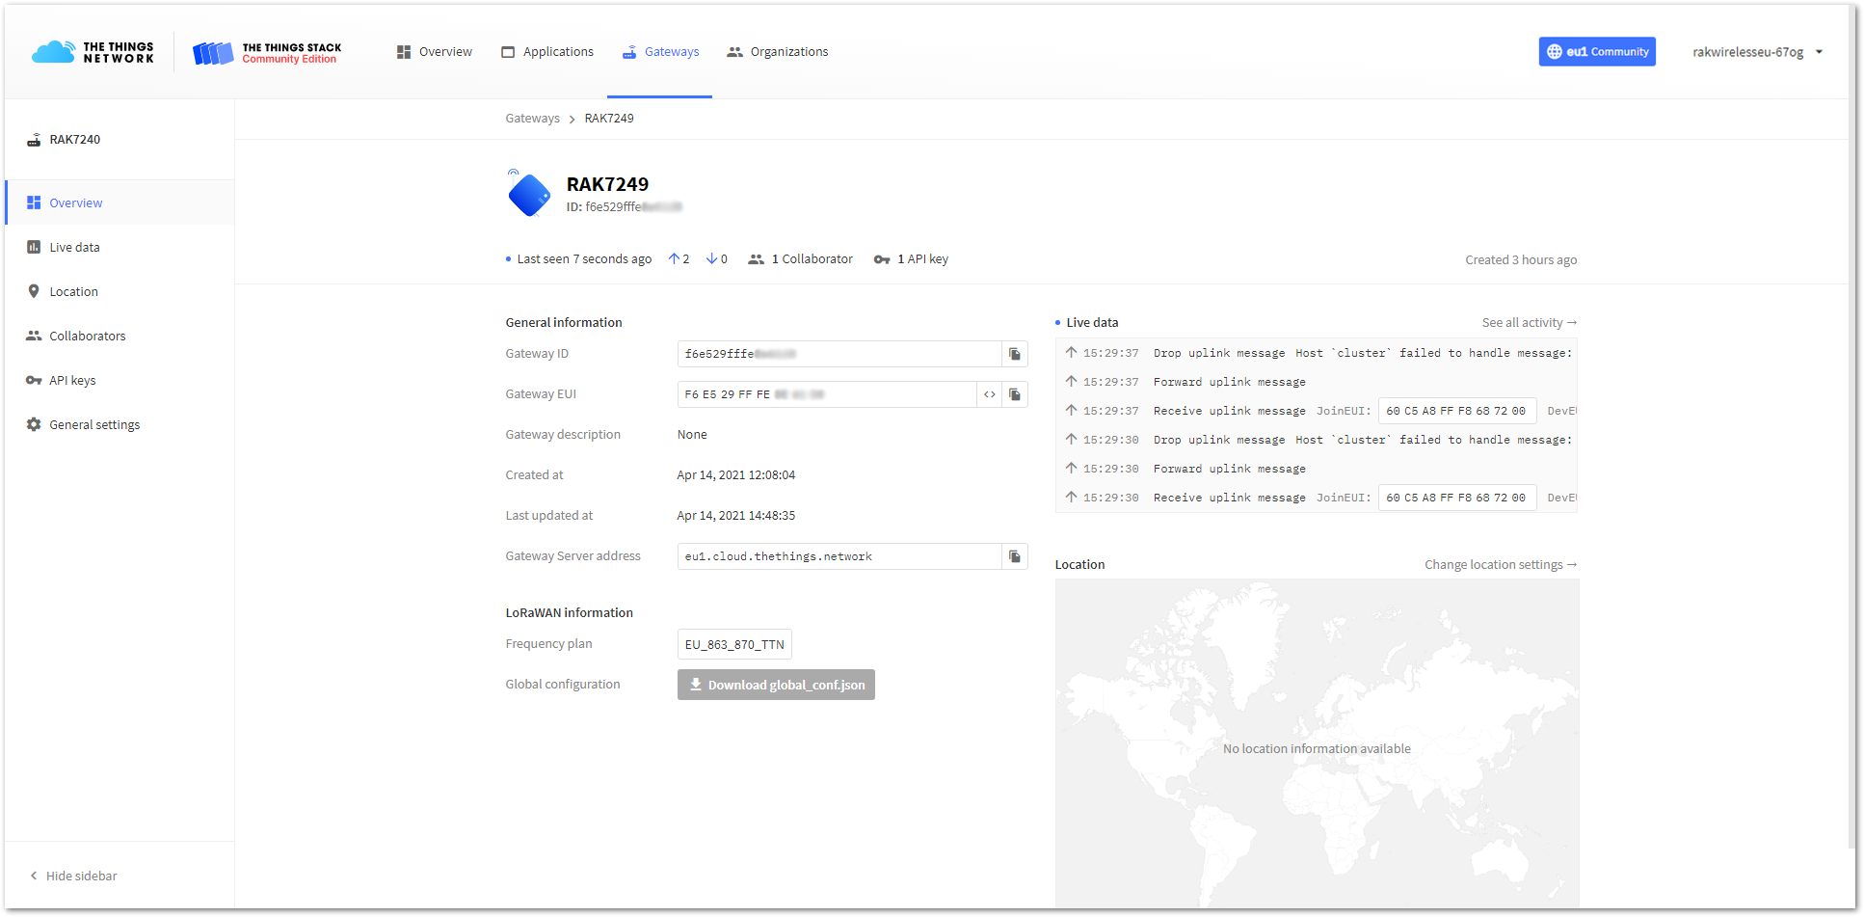
Task: Click JoinEUI value in 15:29:37 row
Action: point(1456,411)
